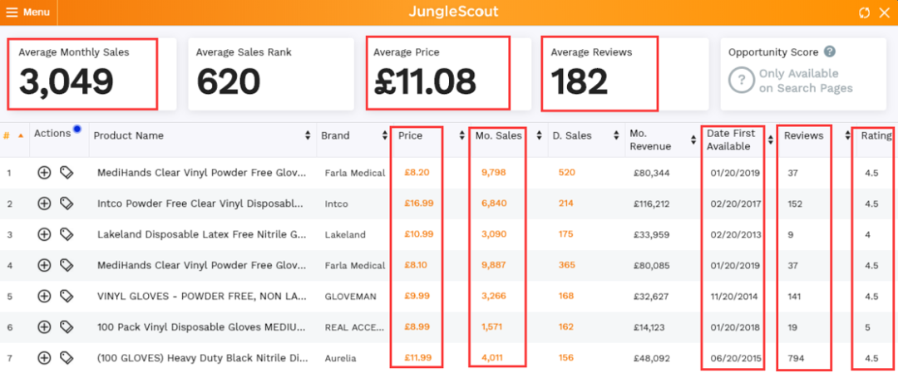Viewport: 898px width, 373px height.
Task: Click plus icon for Lakeland Nitrile row
Action: [44, 234]
